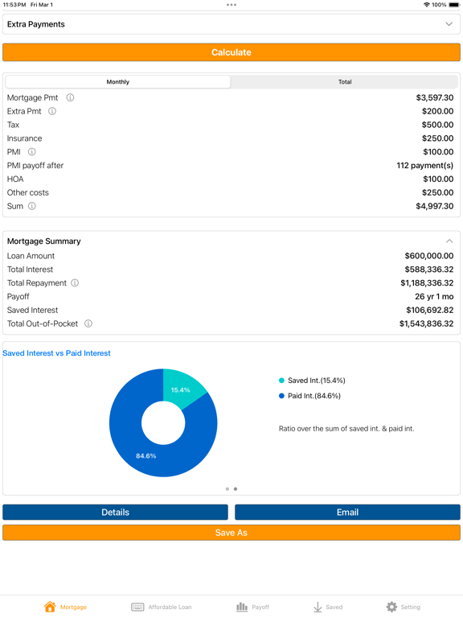The width and height of the screenshot is (463, 618).
Task: Select the Affordable Loan tab label
Action: [x=170, y=607]
